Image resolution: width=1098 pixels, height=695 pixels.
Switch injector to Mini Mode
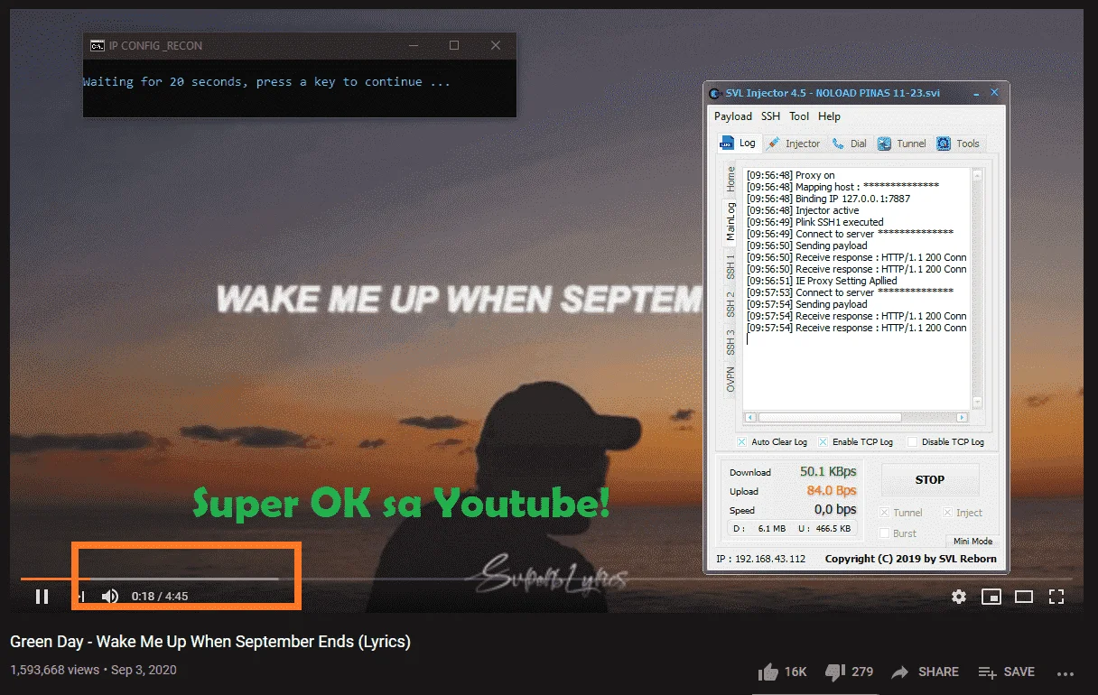pyautogui.click(x=973, y=541)
